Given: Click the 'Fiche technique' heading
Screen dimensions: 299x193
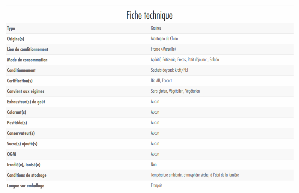Looking at the screenshot, I should tap(149, 15).
